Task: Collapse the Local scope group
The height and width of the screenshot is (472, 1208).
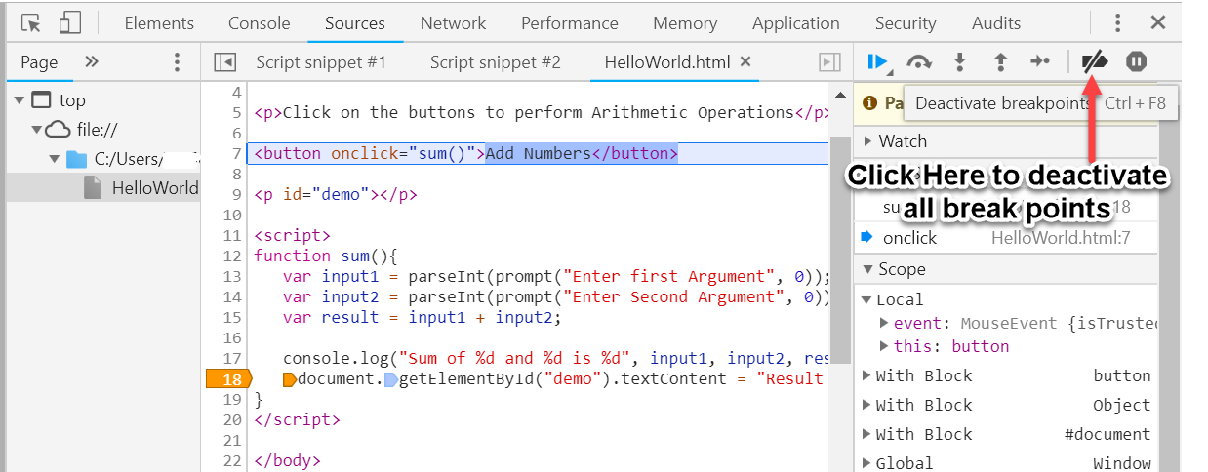Action: click(x=866, y=300)
